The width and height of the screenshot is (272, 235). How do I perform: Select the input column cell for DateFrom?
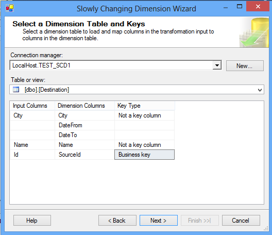pos(32,125)
